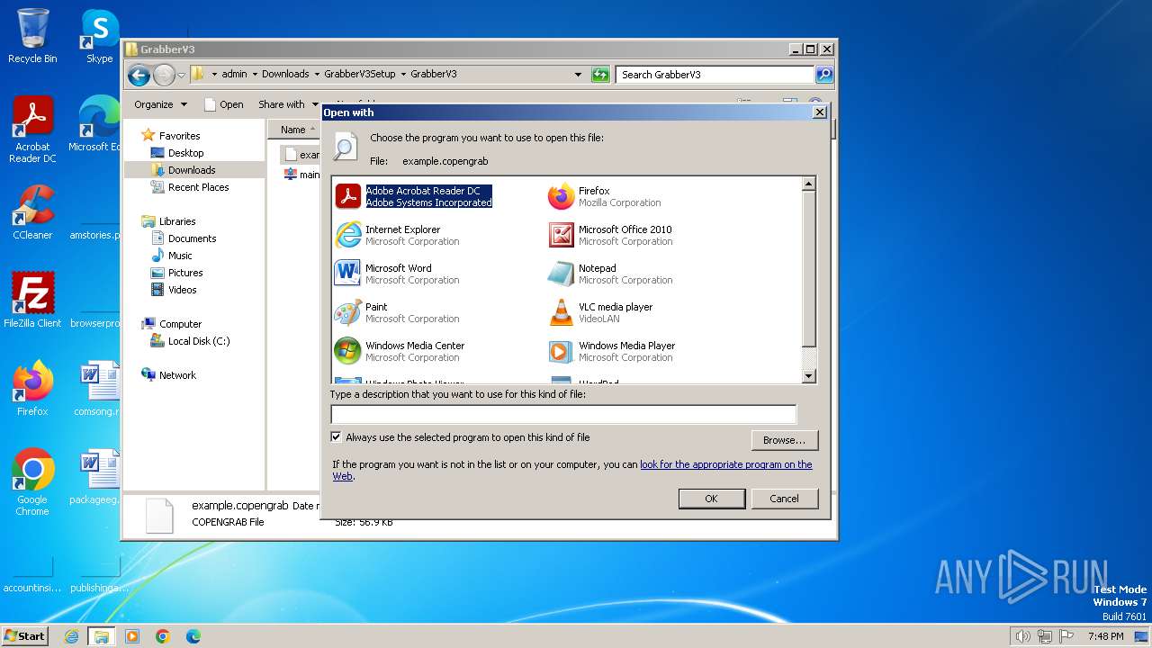Select Network in navigation pane

177,375
